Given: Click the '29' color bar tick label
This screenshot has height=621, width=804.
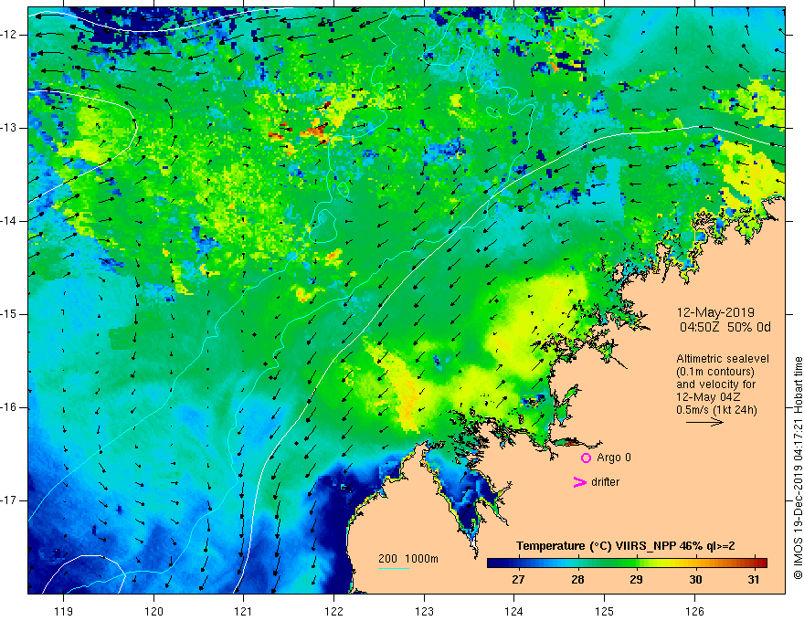Looking at the screenshot, I should (x=636, y=580).
